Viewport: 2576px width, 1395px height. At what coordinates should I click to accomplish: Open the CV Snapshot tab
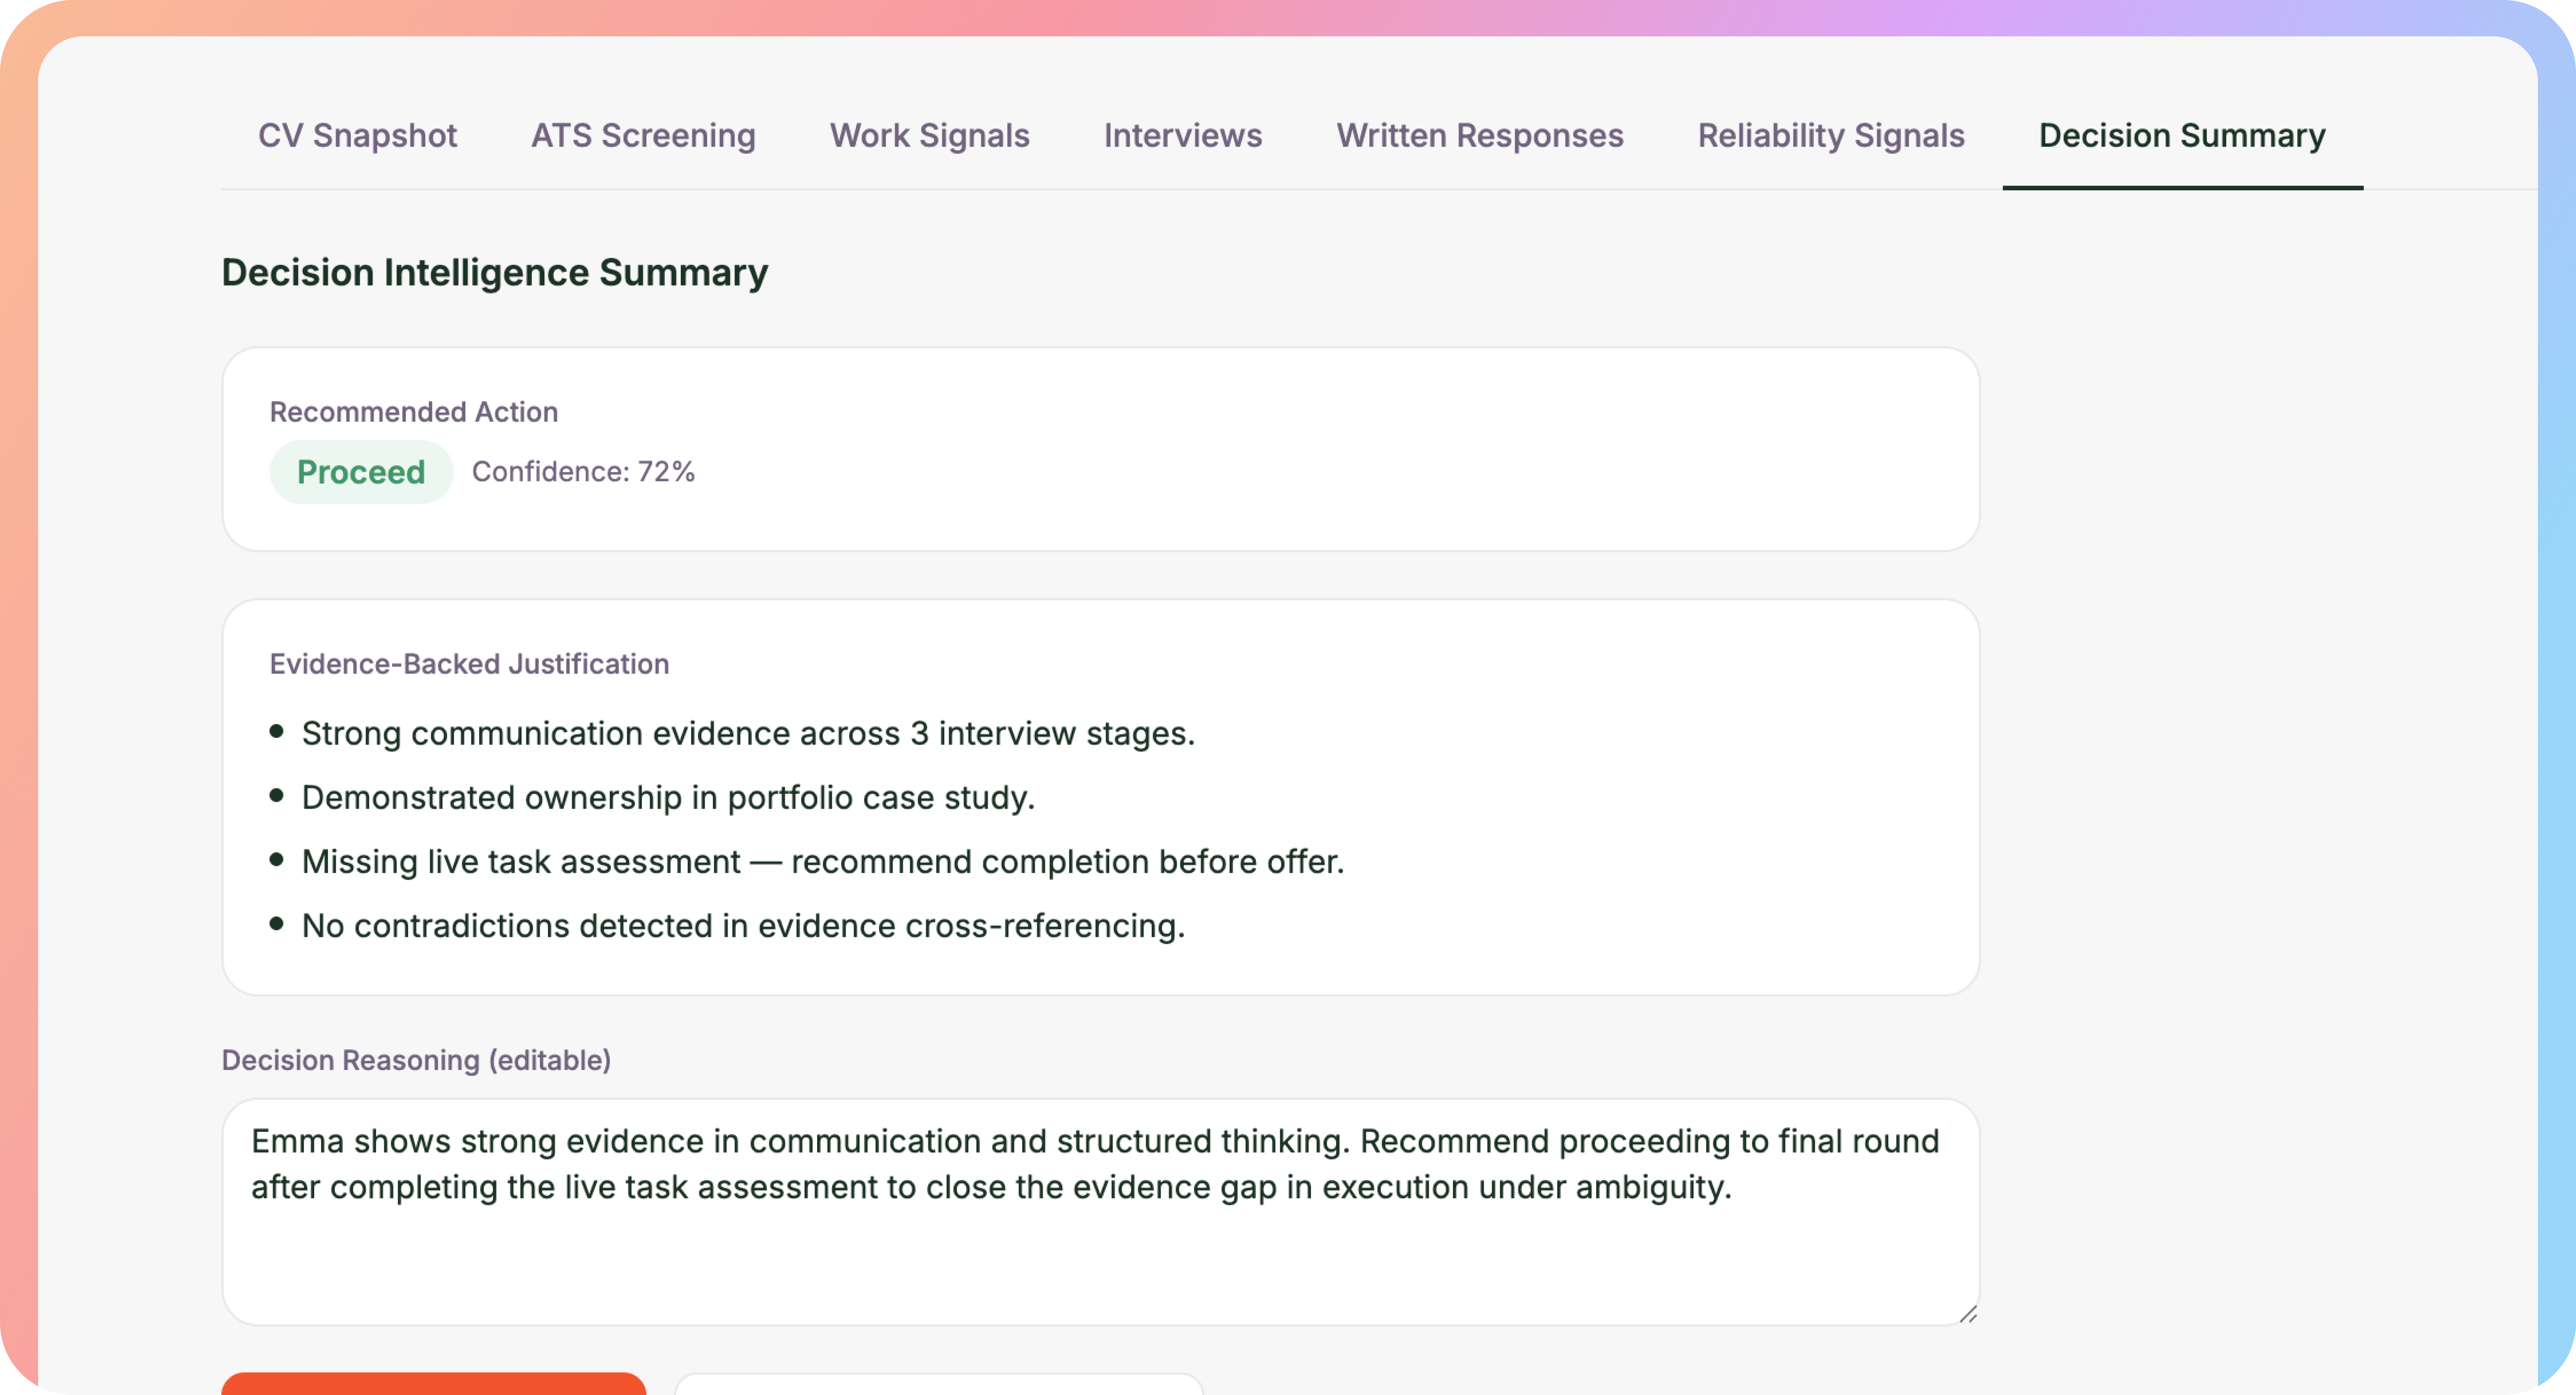(x=357, y=135)
